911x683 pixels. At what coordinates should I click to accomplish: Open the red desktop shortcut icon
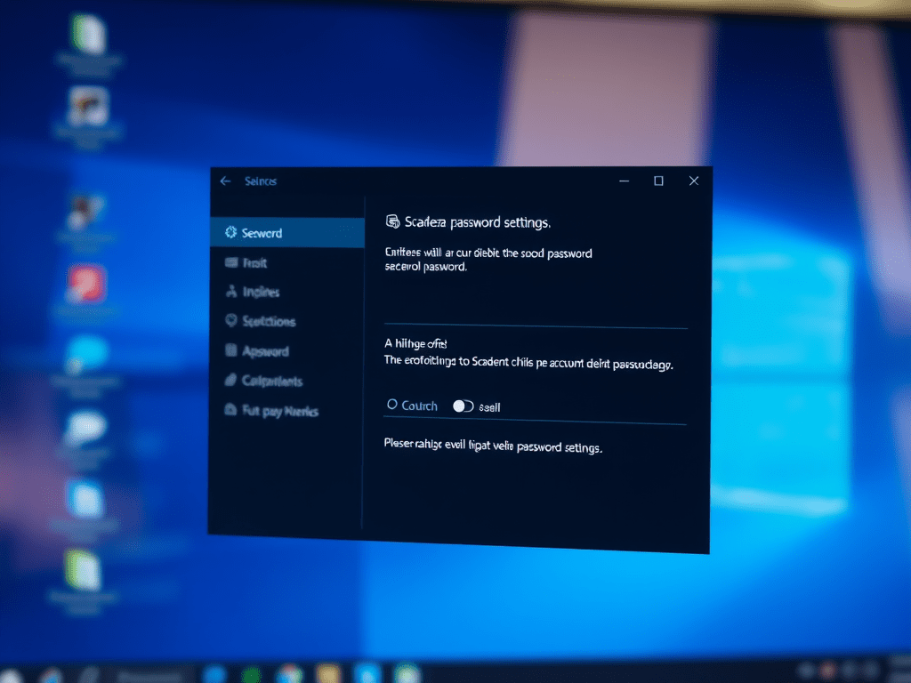coord(86,285)
